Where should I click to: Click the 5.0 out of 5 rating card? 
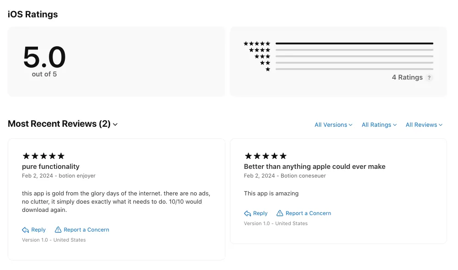coord(117,61)
